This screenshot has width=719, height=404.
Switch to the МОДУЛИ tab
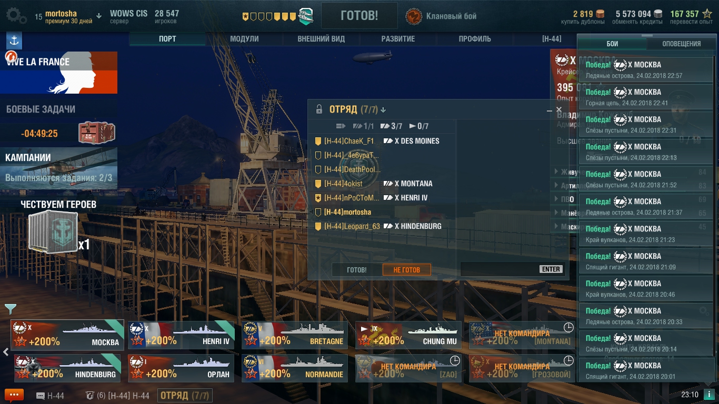tap(244, 39)
